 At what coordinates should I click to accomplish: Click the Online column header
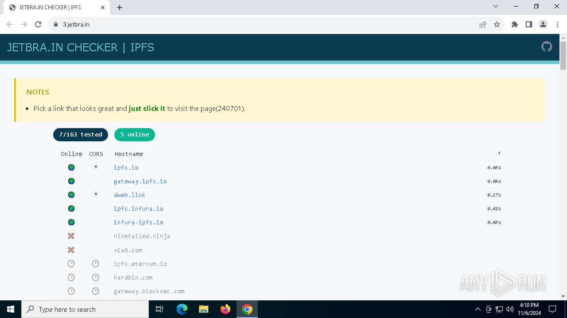pos(72,154)
